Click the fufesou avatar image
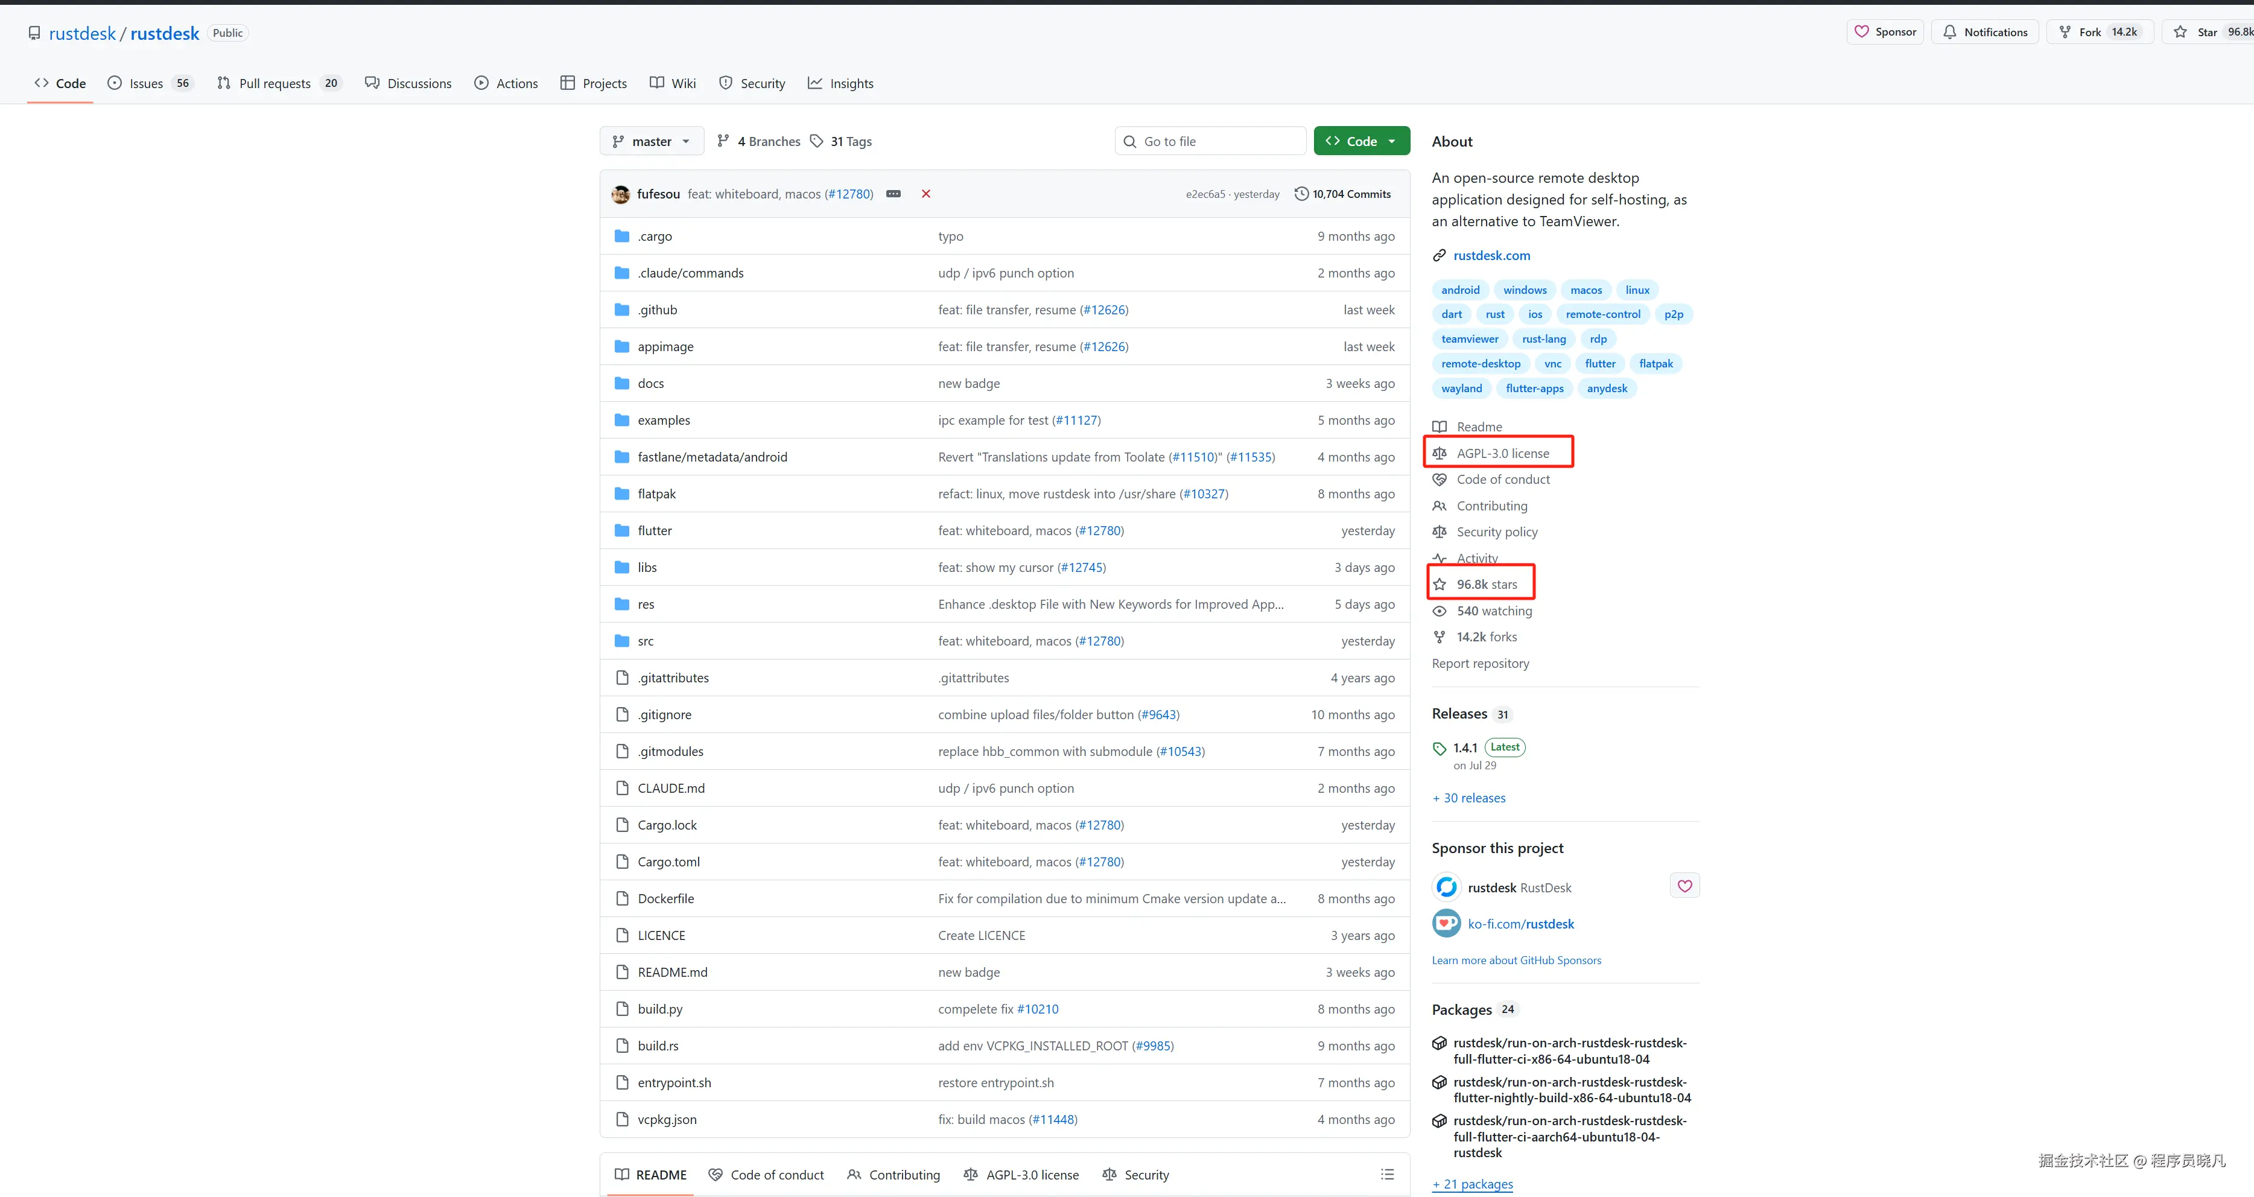 (621, 194)
